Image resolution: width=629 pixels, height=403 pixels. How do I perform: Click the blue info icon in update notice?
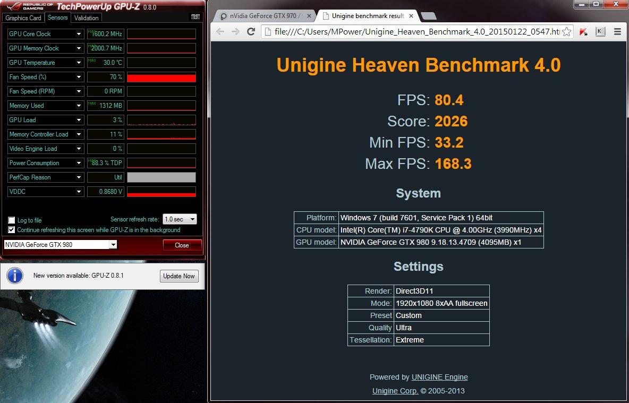(x=15, y=276)
